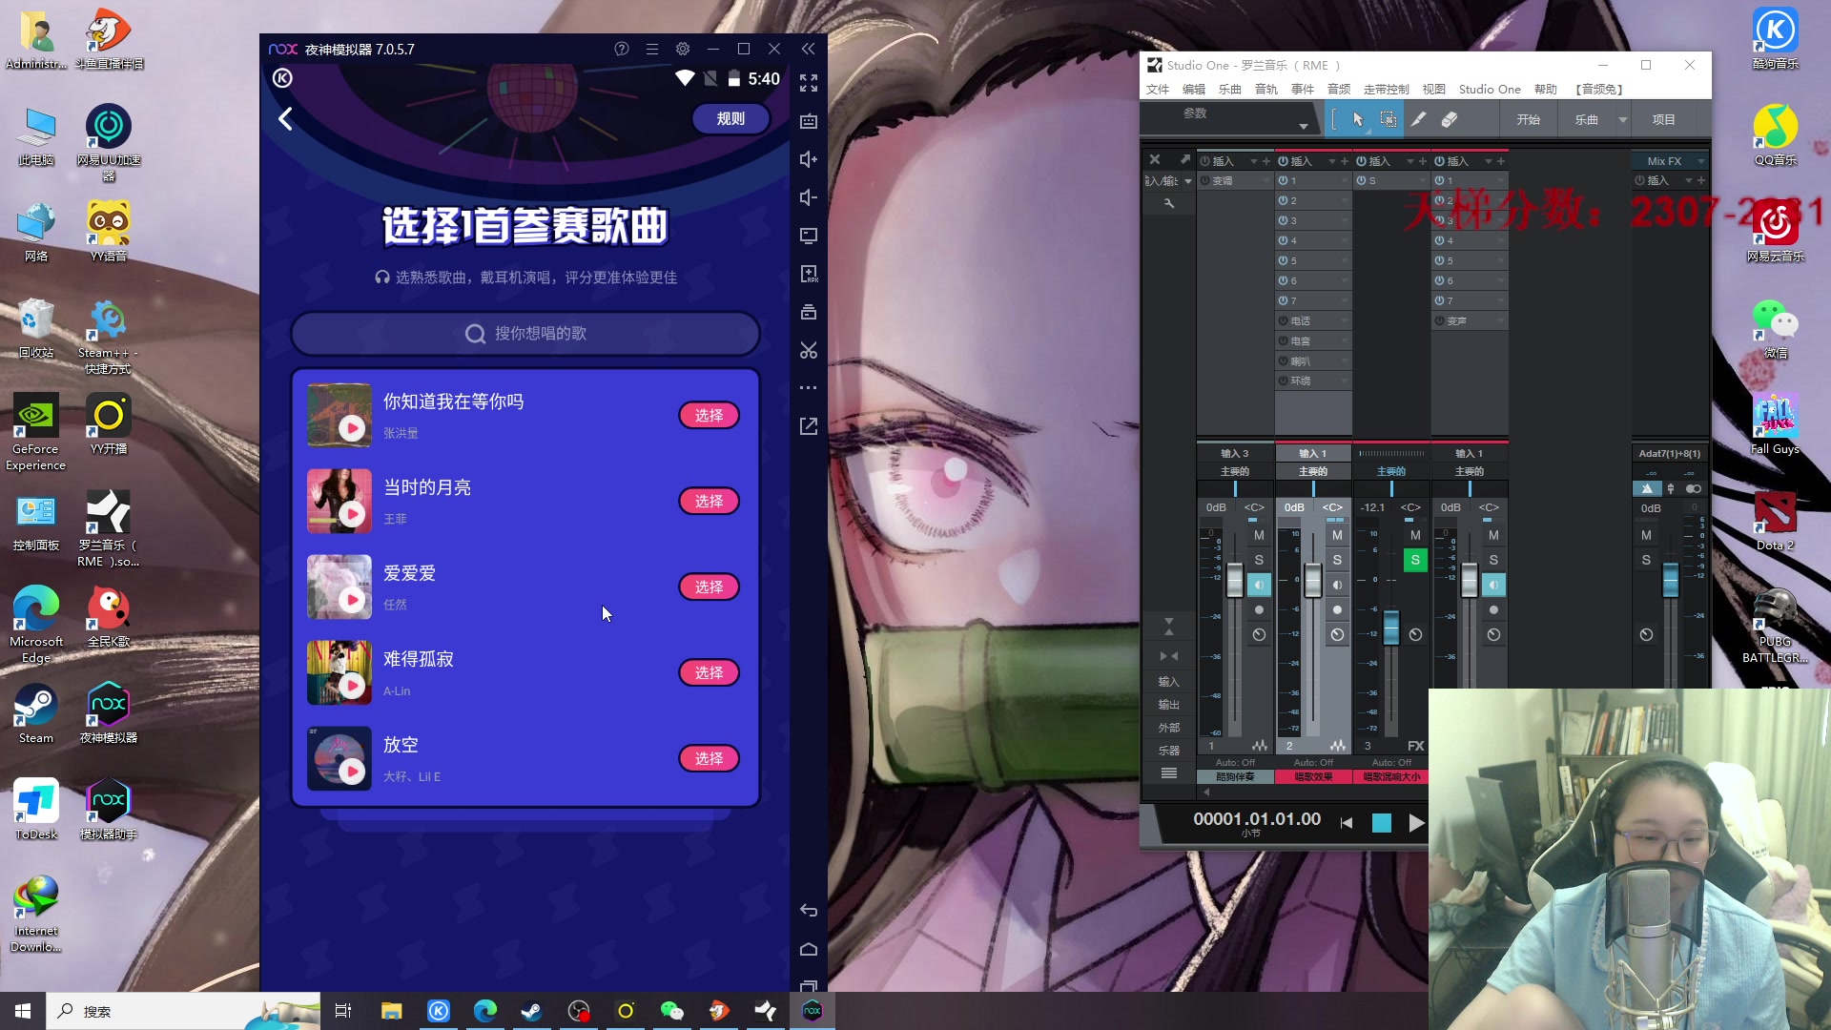Solo channel 2 (唱歌效果)
This screenshot has height=1030, width=1831.
[x=1337, y=560]
